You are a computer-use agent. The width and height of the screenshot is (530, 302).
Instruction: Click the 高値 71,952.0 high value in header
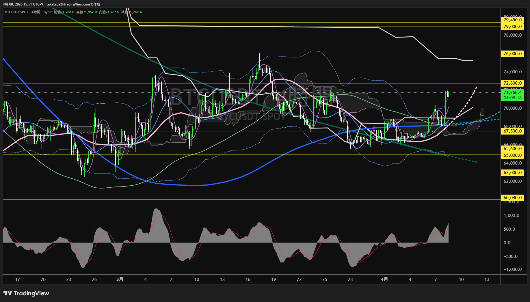pyautogui.click(x=87, y=12)
